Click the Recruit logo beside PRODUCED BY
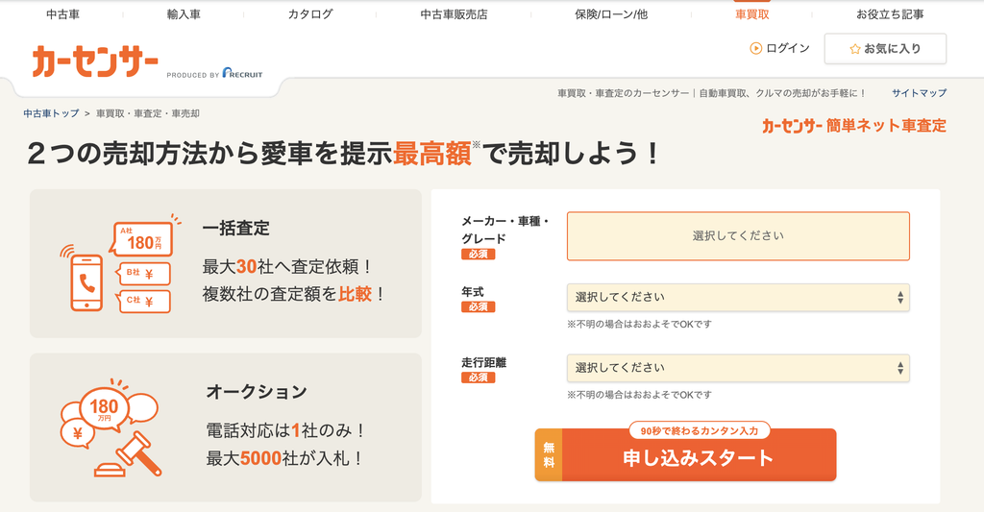The image size is (984, 512). (242, 73)
